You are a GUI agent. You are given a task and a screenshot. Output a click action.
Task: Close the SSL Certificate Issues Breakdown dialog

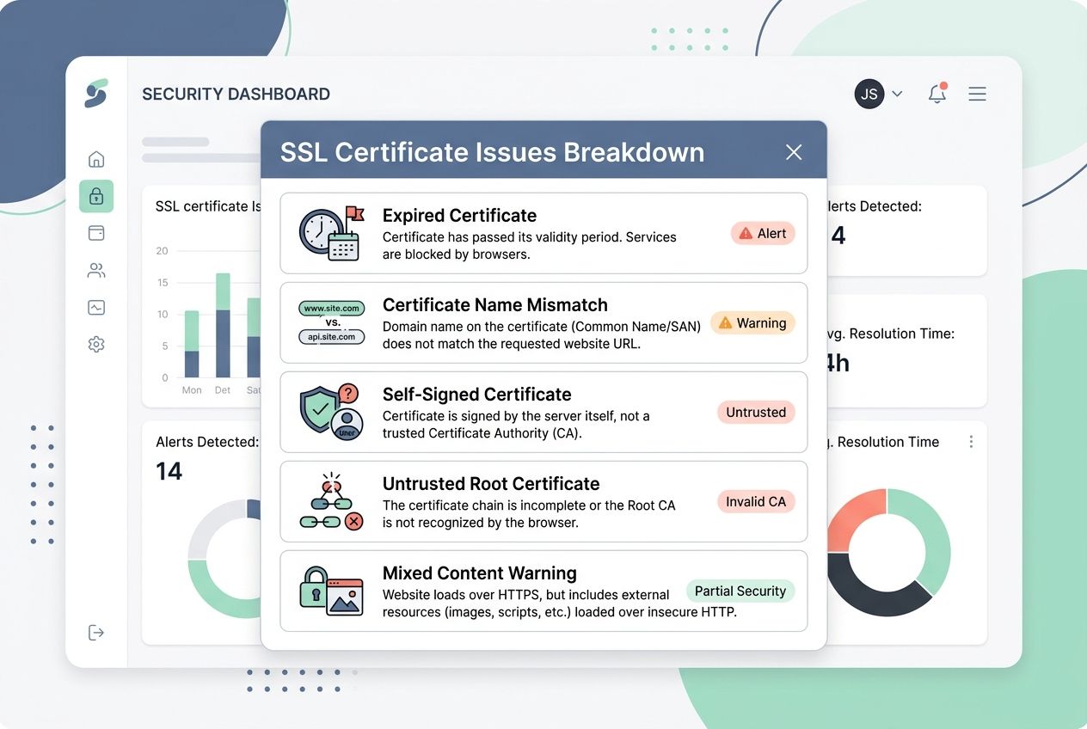(x=793, y=151)
